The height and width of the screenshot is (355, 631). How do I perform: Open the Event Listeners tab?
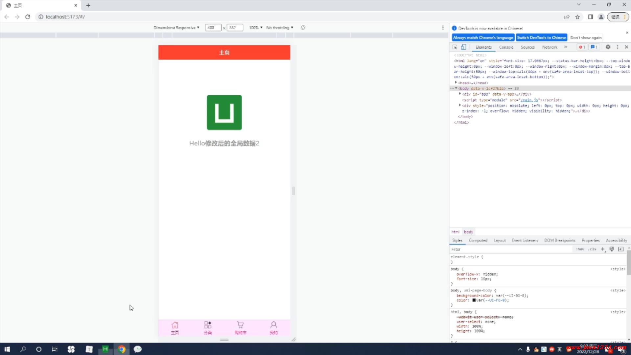click(525, 241)
